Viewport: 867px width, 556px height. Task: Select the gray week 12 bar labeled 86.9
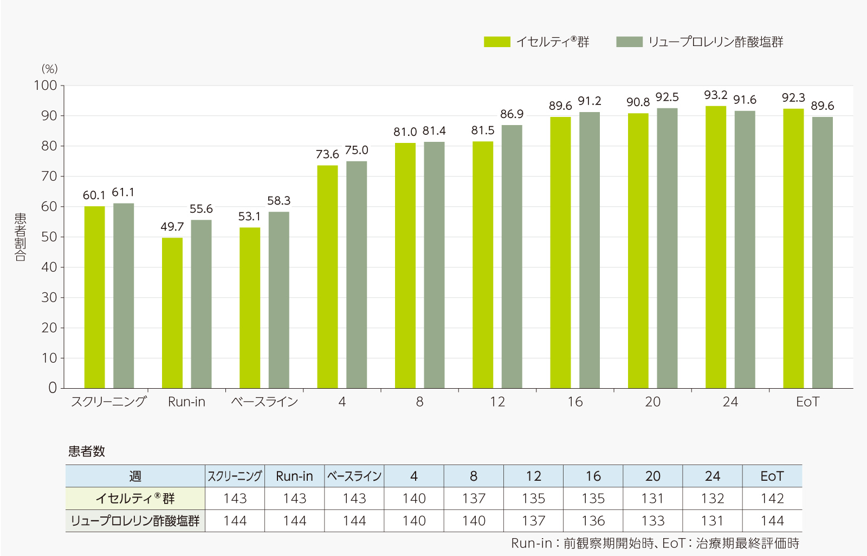(x=512, y=257)
